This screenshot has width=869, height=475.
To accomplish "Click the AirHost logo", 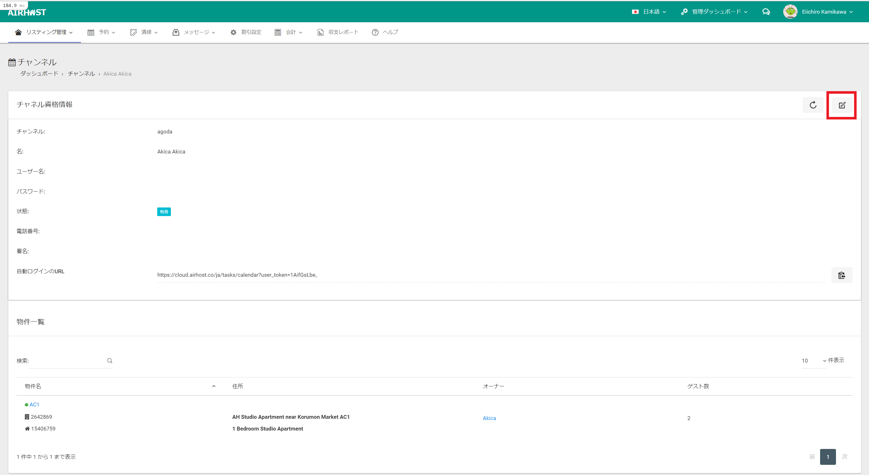I will click(x=27, y=12).
